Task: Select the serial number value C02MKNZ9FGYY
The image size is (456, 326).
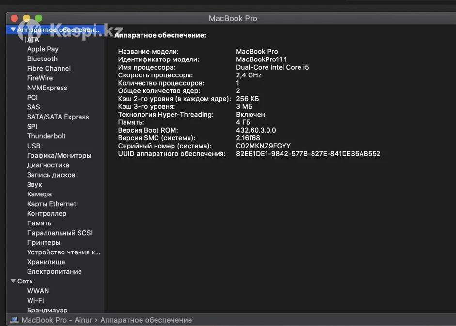Action: click(263, 146)
